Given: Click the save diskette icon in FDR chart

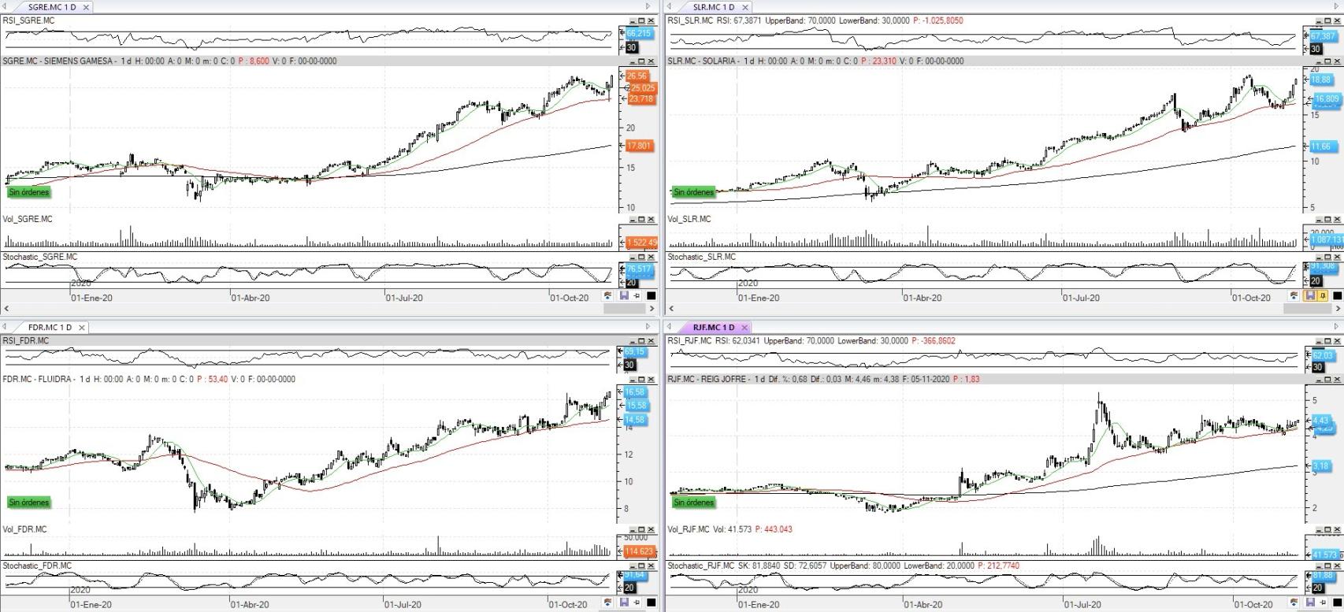Looking at the screenshot, I should coord(624,603).
